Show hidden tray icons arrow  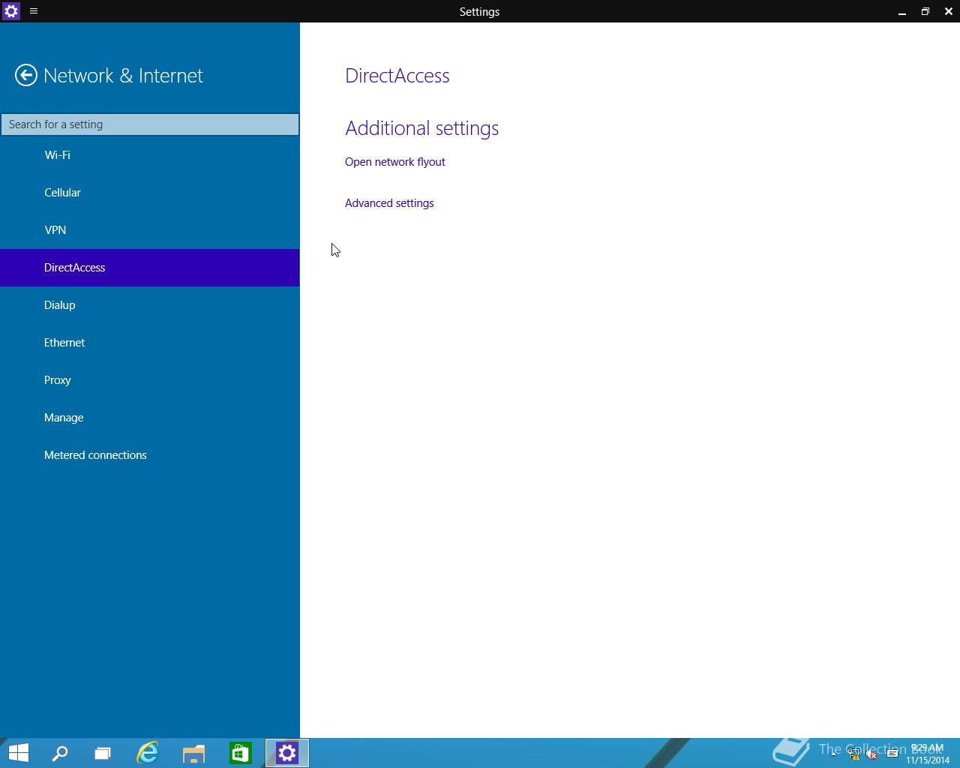(834, 753)
